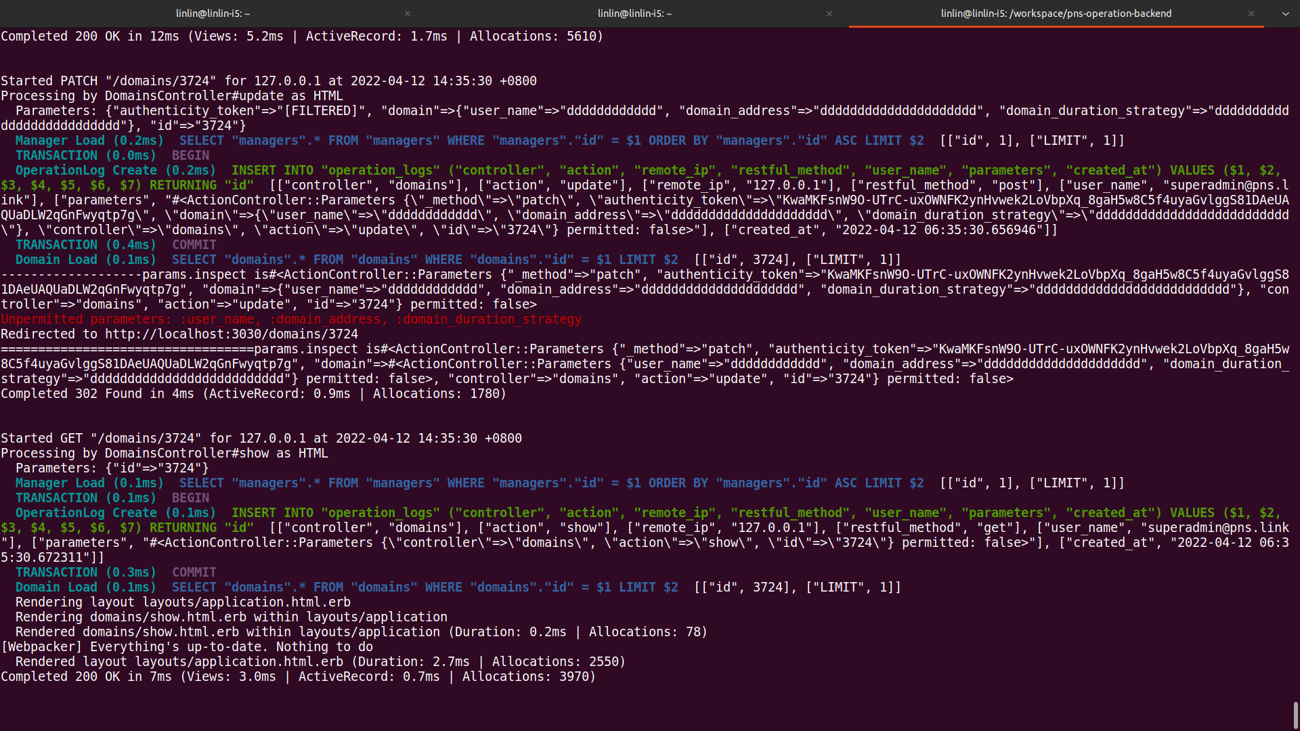Screen dimensions: 1300x731
Task: Click Rendered domains/show.html.erb duration line
Action: tap(361, 632)
